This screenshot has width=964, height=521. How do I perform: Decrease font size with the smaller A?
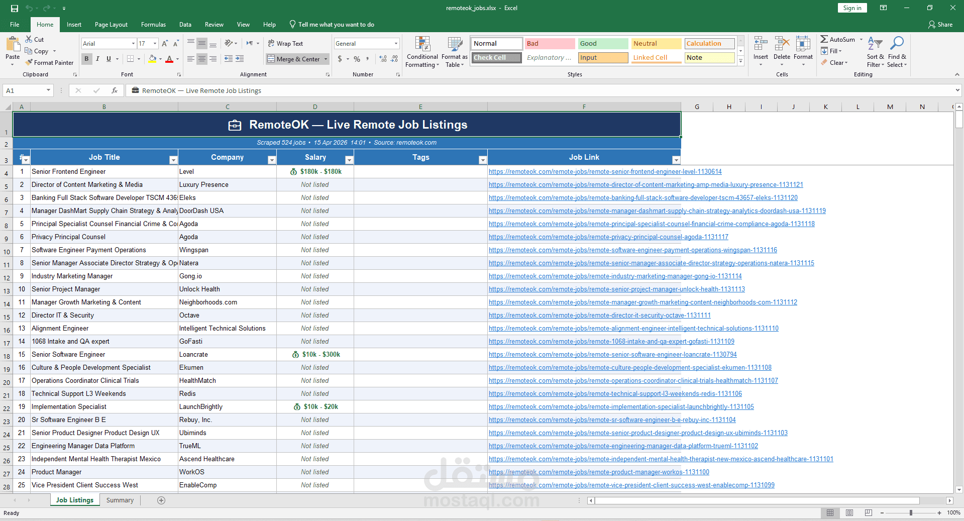click(x=176, y=44)
